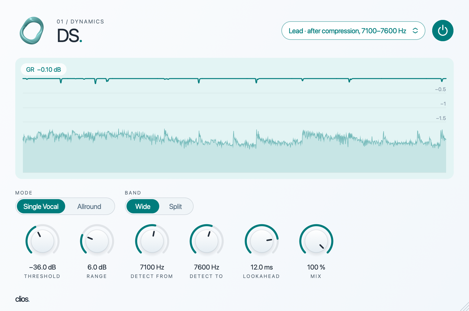
Task: Click the Detect From knob
Action: [x=152, y=241]
